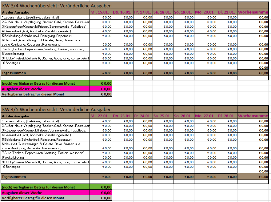The image size is (271, 202).
Task: Select Bekleidung/Schuhe Wochensumme cell in KW 3/4
Action: (x=253, y=36)
